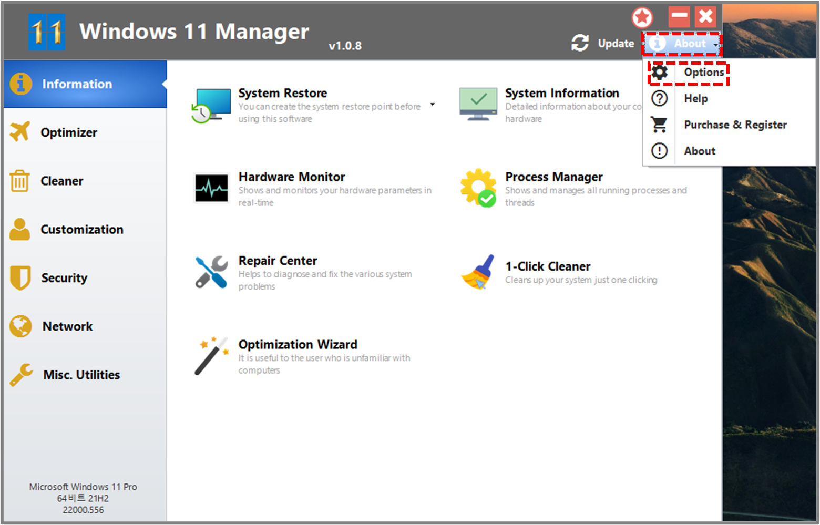Click the Network globe icon
This screenshot has width=820, height=525.
click(20, 326)
